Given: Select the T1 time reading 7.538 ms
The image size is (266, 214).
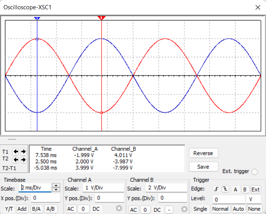Looking at the screenshot, I should tap(46, 155).
